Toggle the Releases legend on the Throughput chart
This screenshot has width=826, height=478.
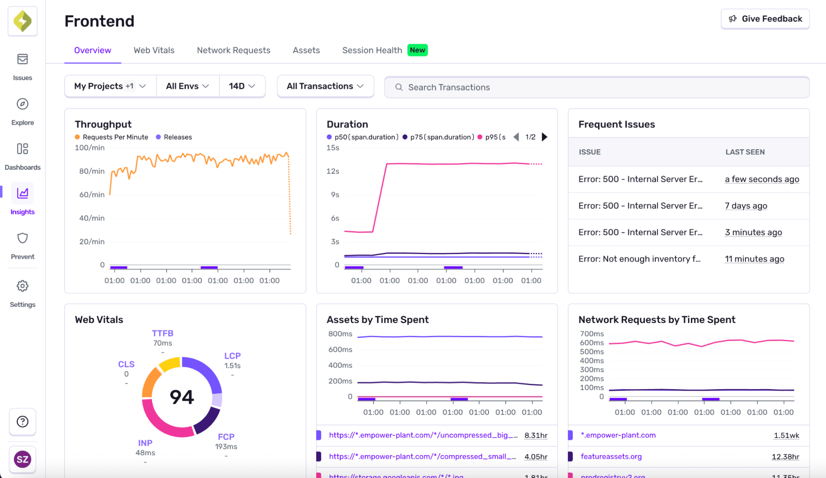[x=174, y=137]
